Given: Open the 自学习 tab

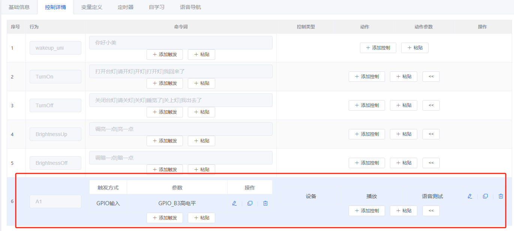Looking at the screenshot, I should click(x=157, y=7).
